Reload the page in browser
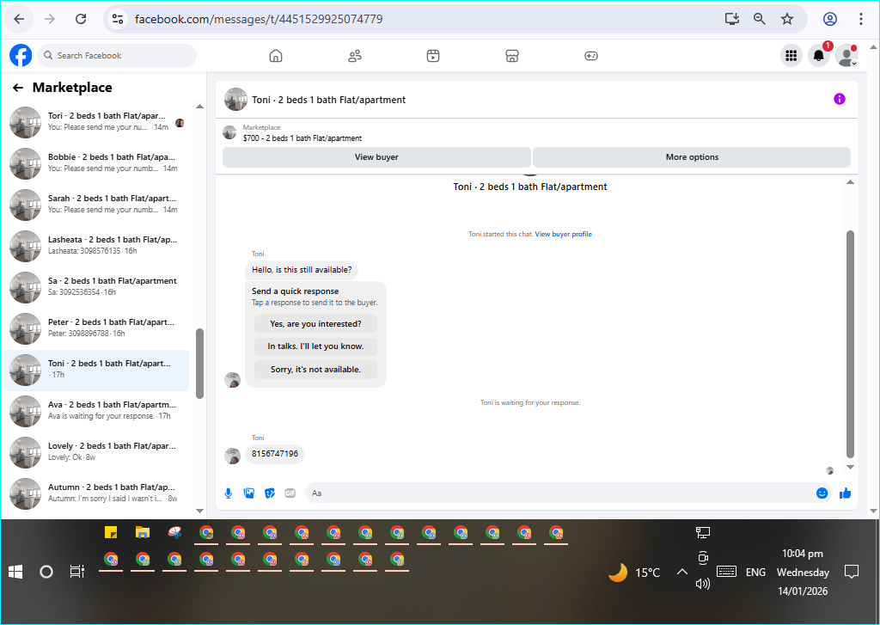The height and width of the screenshot is (625, 880). [x=81, y=19]
